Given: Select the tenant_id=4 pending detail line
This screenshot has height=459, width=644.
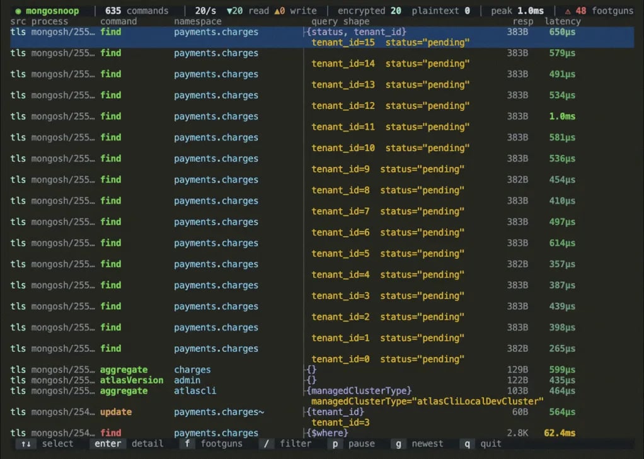Looking at the screenshot, I should click(388, 275).
